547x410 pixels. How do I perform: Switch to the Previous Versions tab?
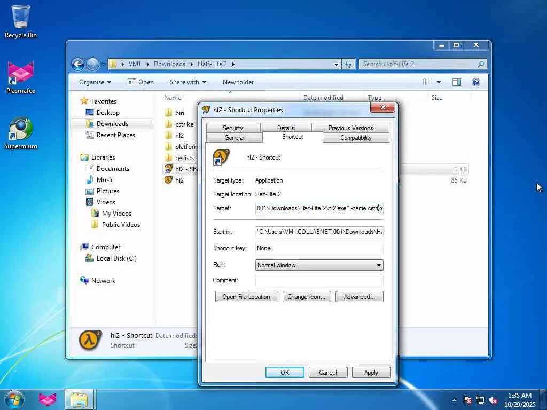click(x=350, y=128)
